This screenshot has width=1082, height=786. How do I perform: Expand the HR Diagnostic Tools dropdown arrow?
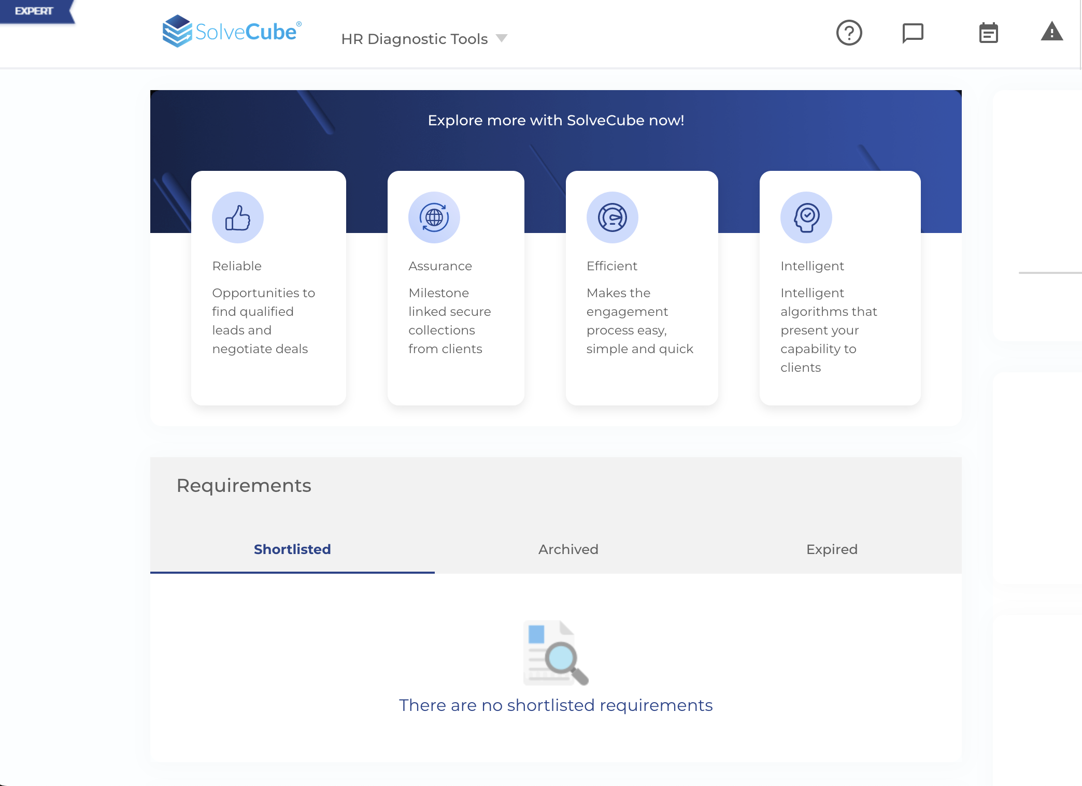tap(501, 38)
